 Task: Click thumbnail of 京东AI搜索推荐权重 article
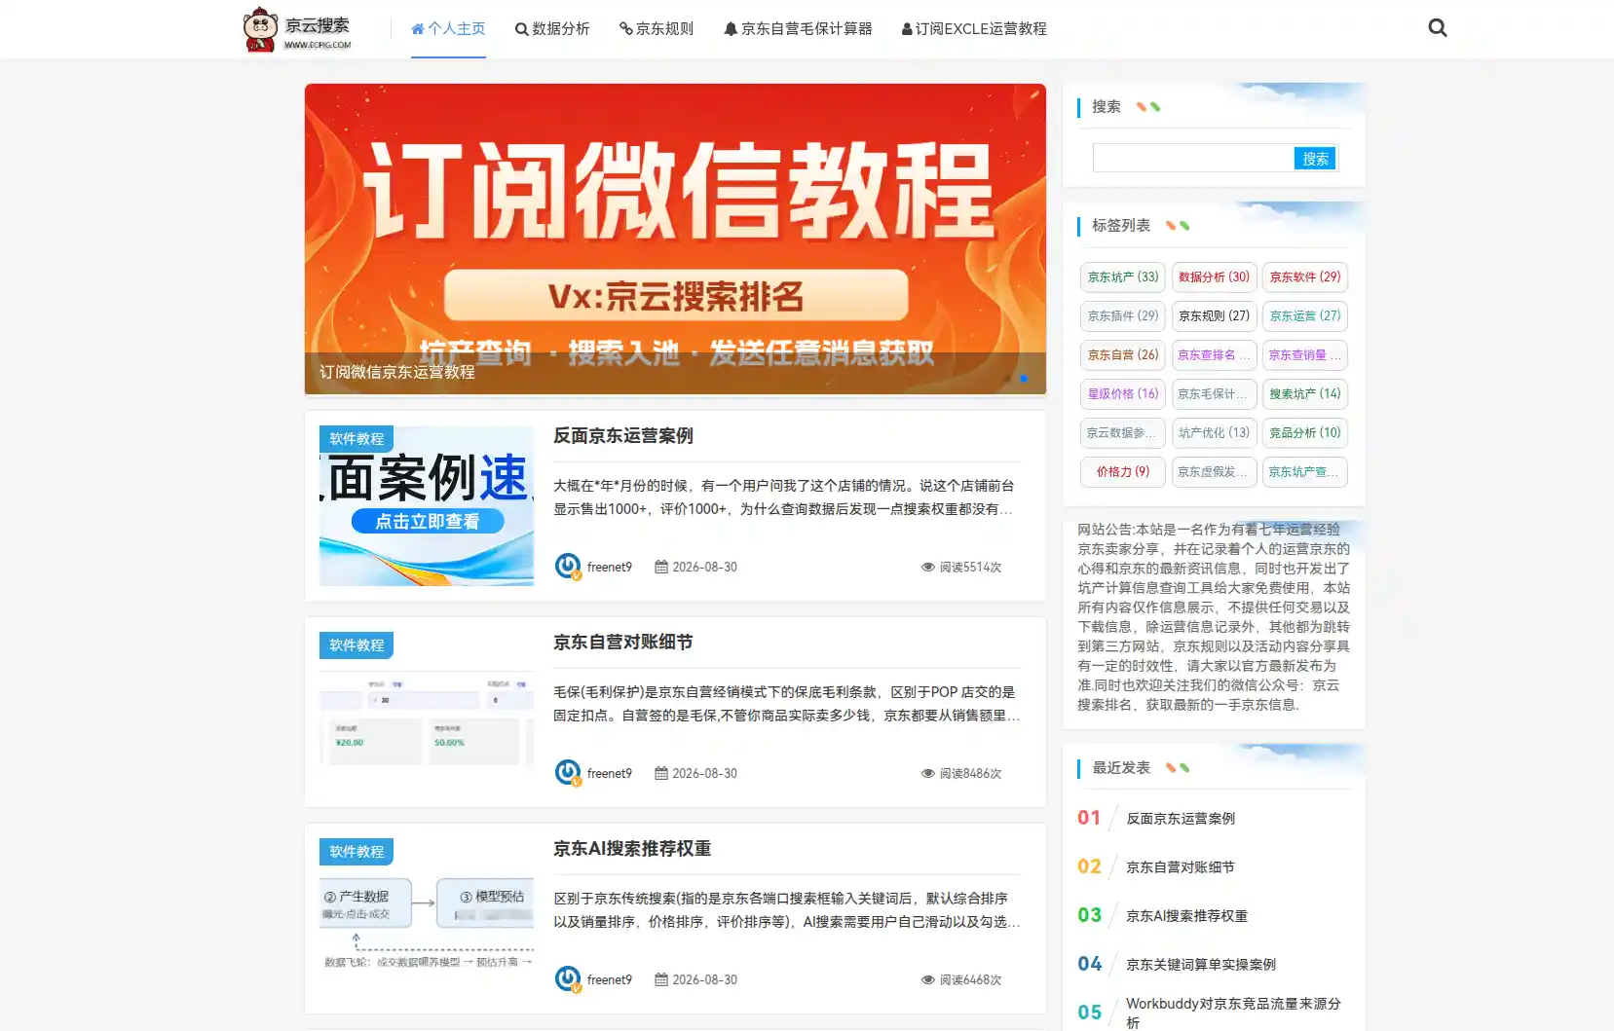[427, 919]
